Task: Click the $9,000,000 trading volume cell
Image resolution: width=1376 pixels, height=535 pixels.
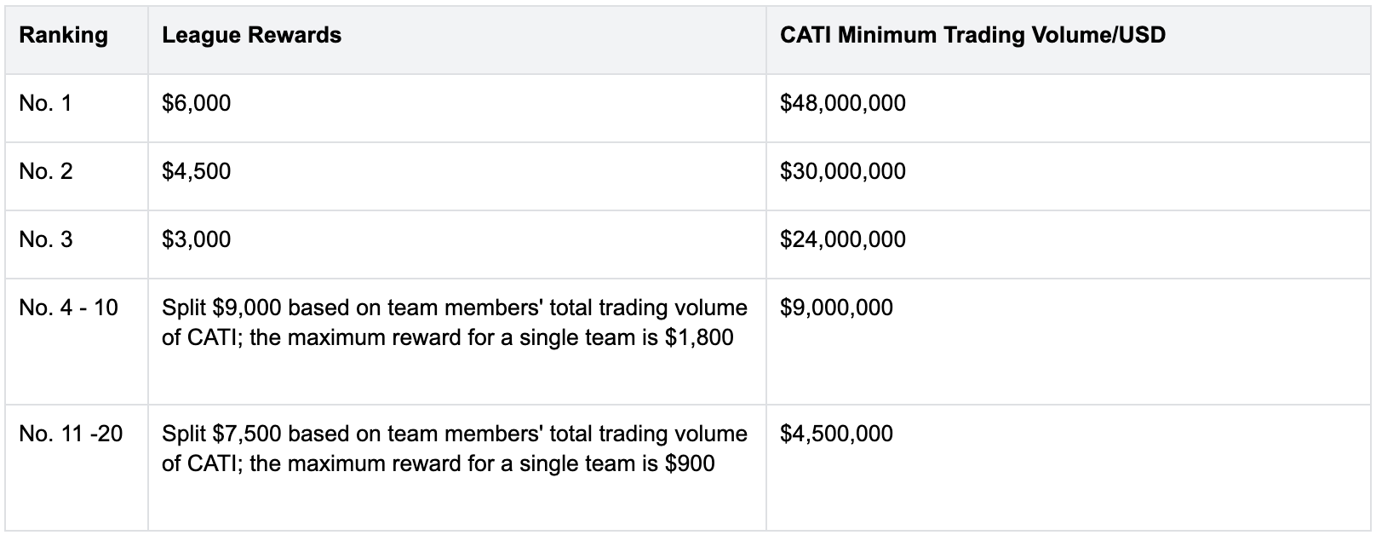Action: tap(836, 308)
